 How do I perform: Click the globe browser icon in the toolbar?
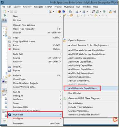[x=104, y=12]
